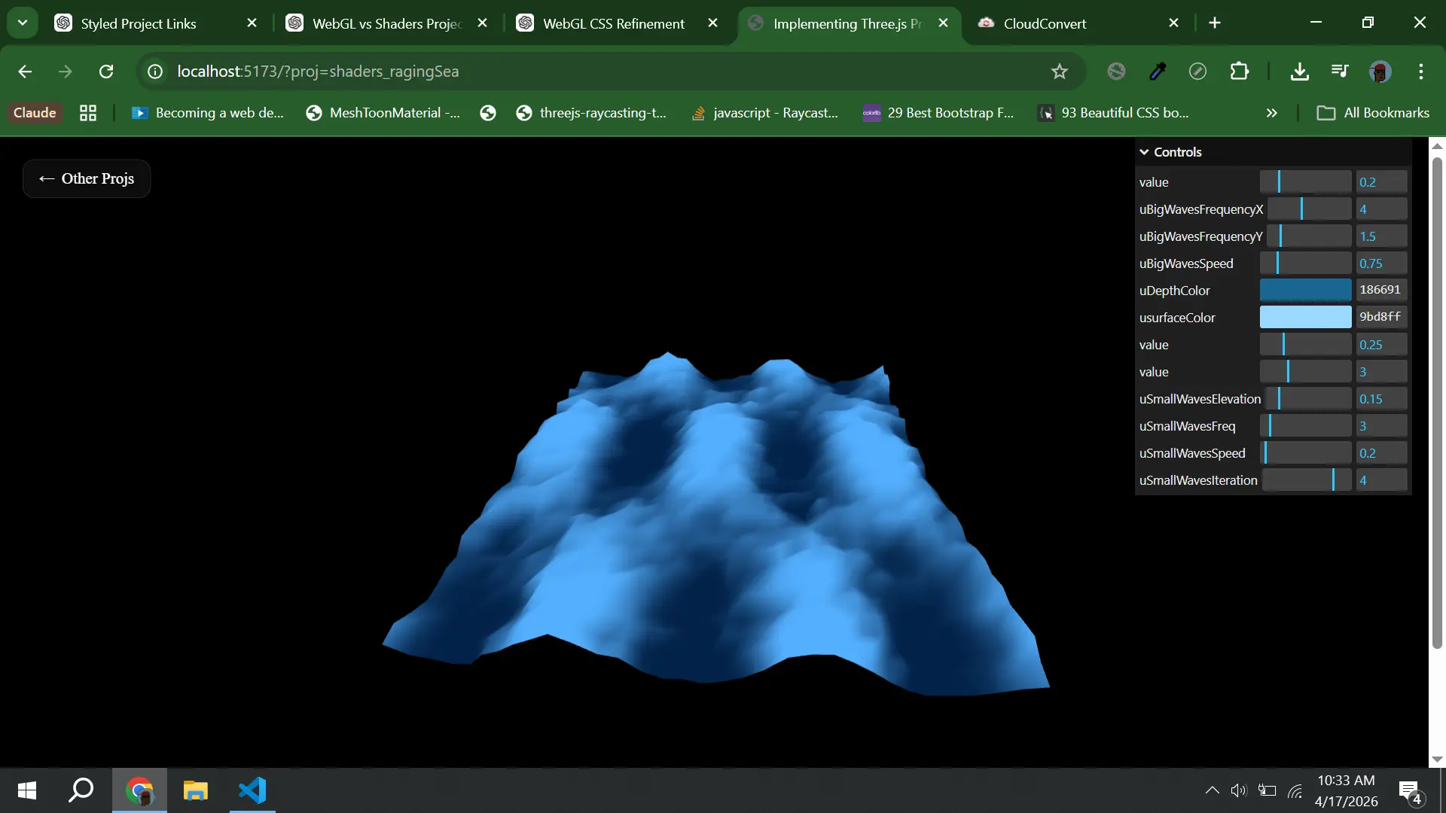1446x813 pixels.
Task: Open the MeshToonMaterial bookmark
Action: (383, 113)
